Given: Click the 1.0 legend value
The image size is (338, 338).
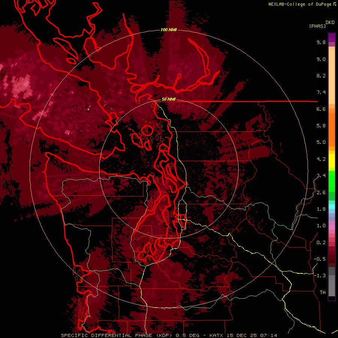Looking at the screenshot, I should click(321, 226).
